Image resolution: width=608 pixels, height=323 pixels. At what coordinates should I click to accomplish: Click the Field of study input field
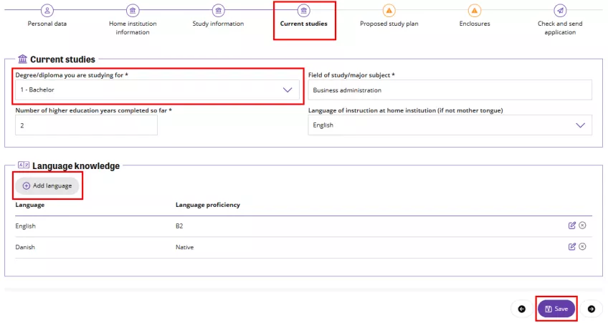pyautogui.click(x=450, y=90)
